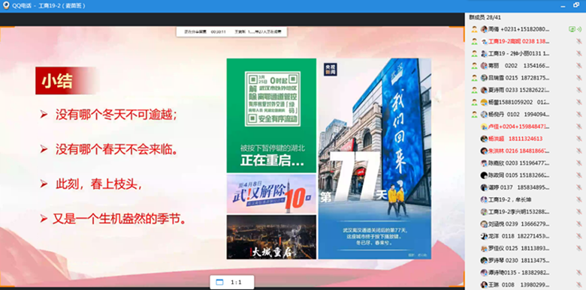Toggle the muted mic icon for member 0215
Image resolution: width=586 pixels, height=290 pixels.
(x=579, y=78)
